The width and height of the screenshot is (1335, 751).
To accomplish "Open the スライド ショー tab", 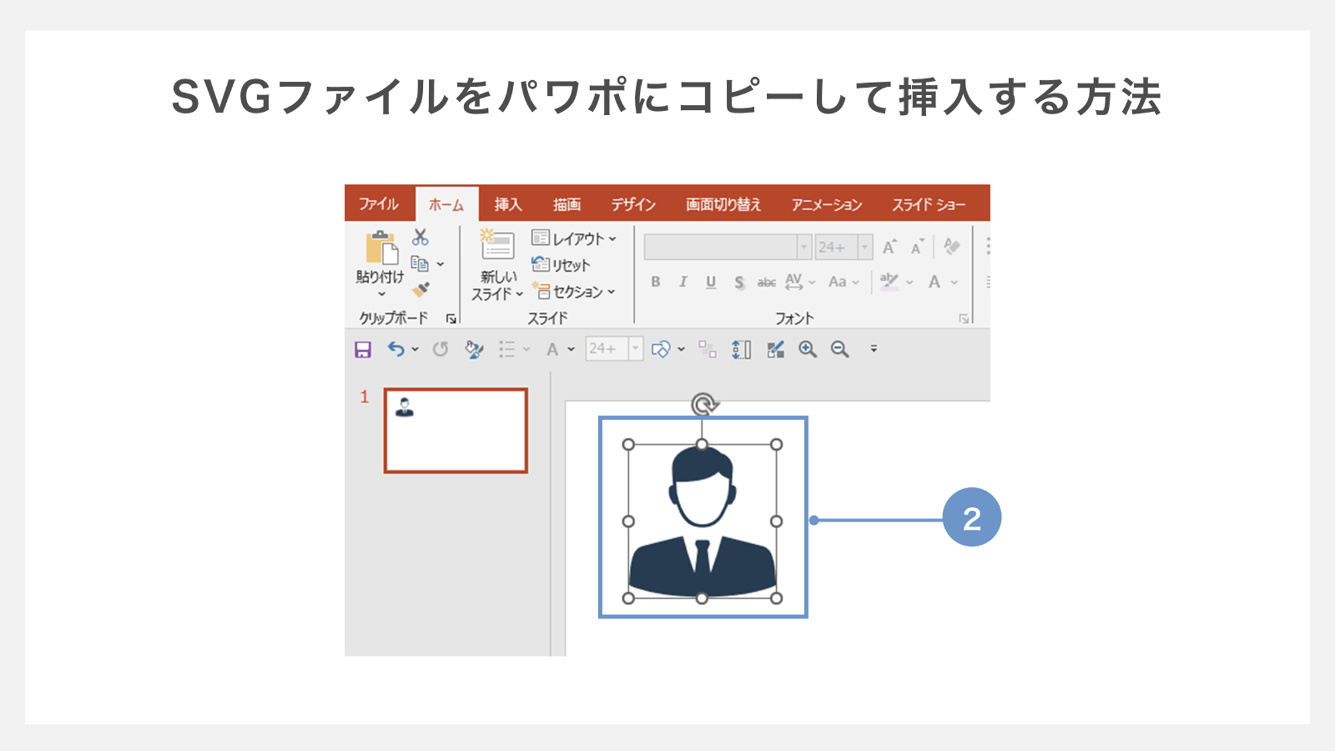I will (928, 204).
